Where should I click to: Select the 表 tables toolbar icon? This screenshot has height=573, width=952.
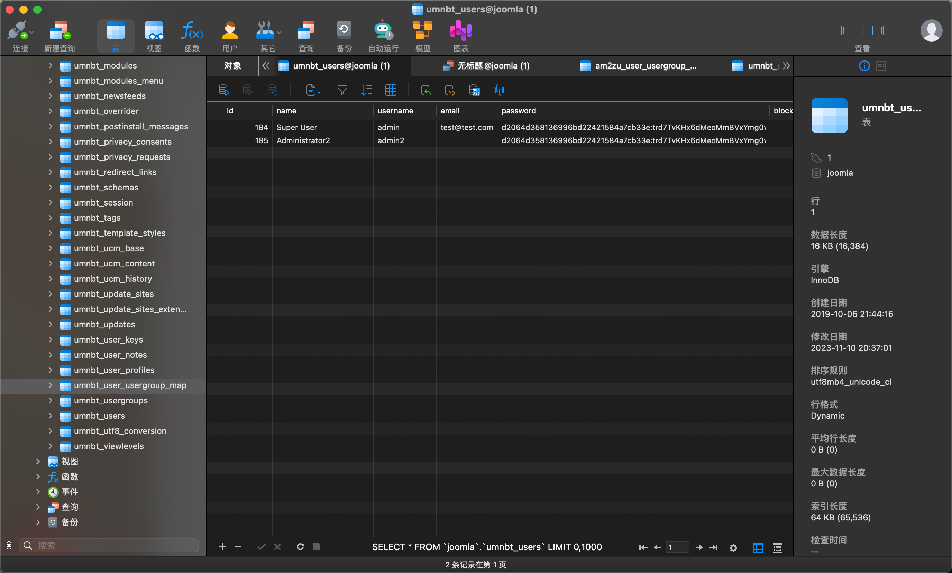click(116, 36)
